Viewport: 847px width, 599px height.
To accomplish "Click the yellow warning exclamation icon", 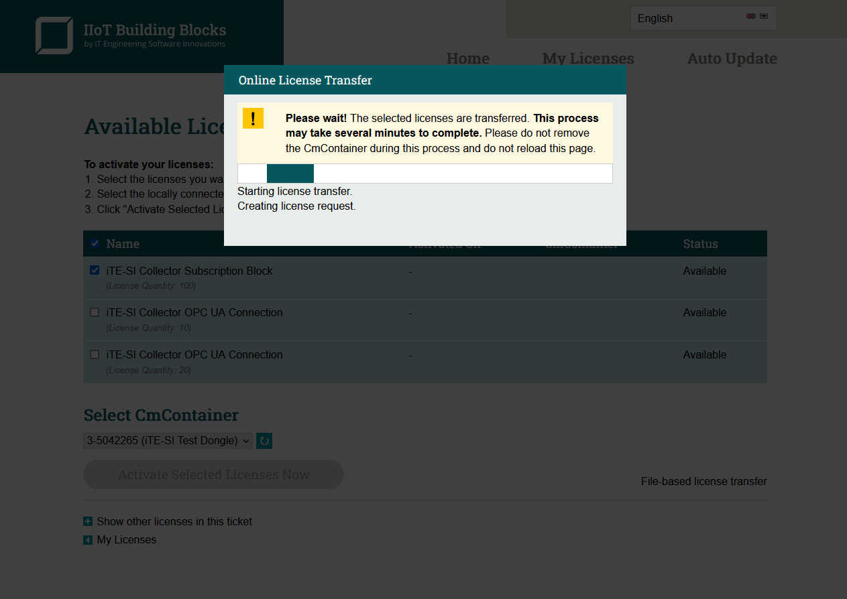I will [x=253, y=119].
